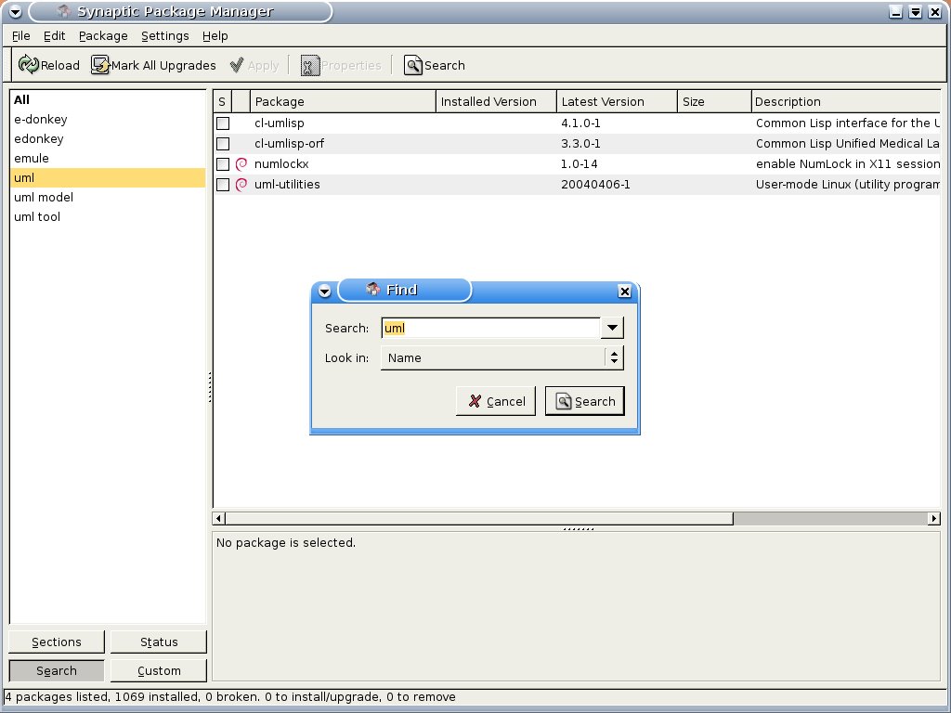Sort by Installed Version column header
This screenshot has width=951, height=713.
coord(496,101)
